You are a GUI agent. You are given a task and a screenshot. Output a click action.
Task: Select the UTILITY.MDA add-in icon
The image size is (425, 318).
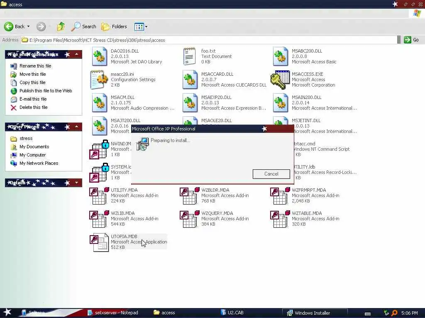(x=99, y=195)
